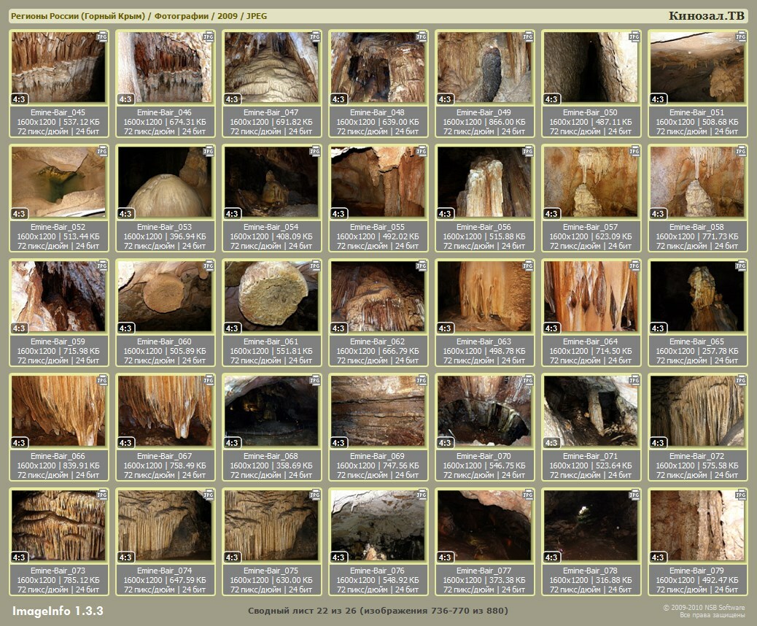The width and height of the screenshot is (757, 626).
Task: Click the JPG file icon on Emine-Bair_079
Action: click(741, 494)
